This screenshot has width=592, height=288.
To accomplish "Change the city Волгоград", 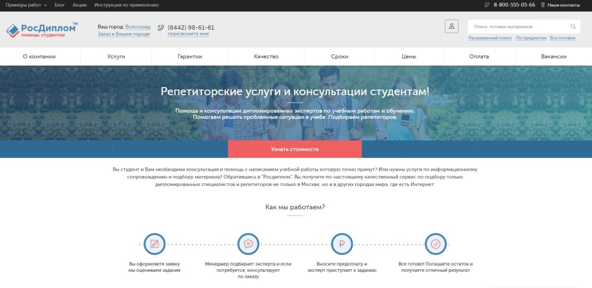I will click(x=138, y=27).
